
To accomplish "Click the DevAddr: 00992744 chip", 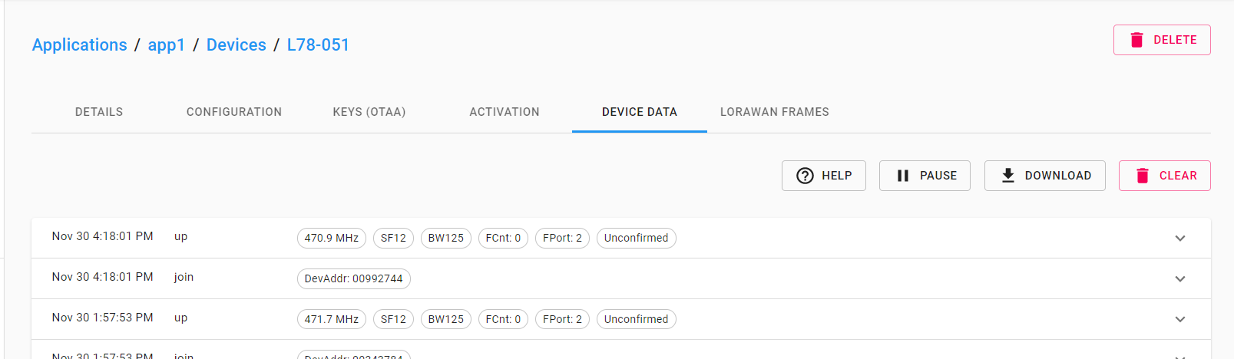I will (354, 279).
